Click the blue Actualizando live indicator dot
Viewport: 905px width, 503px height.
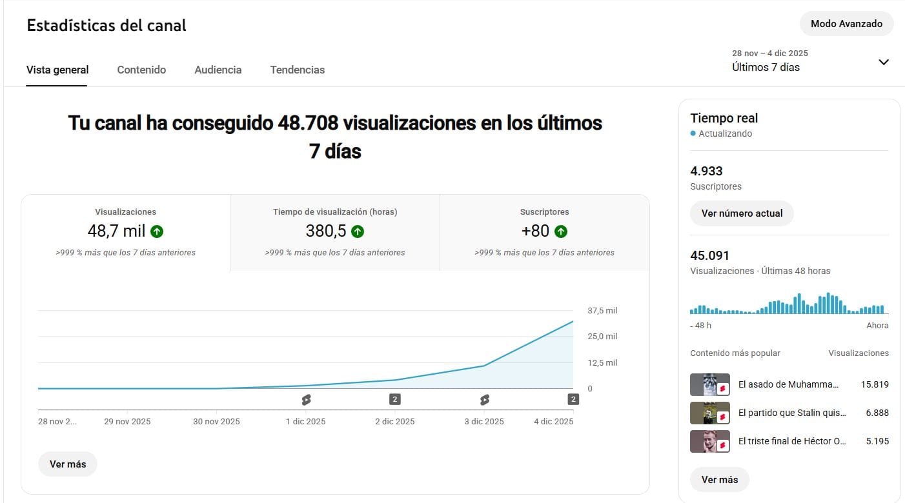coord(693,133)
